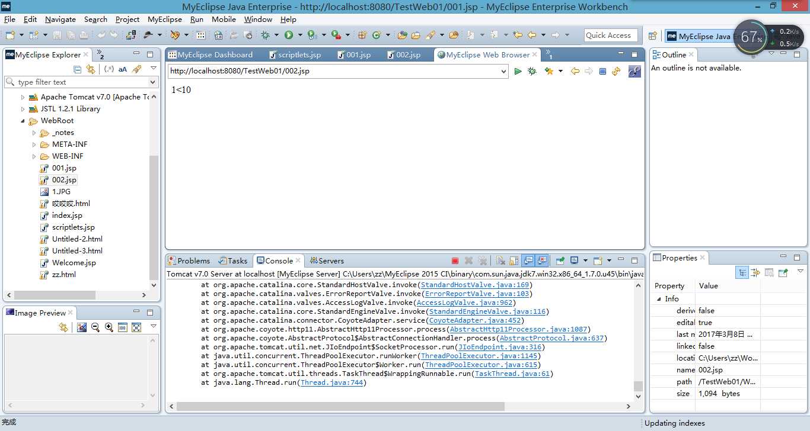Click the green Go arrow in web browser
Screen dimensions: 810x431
click(x=518, y=71)
